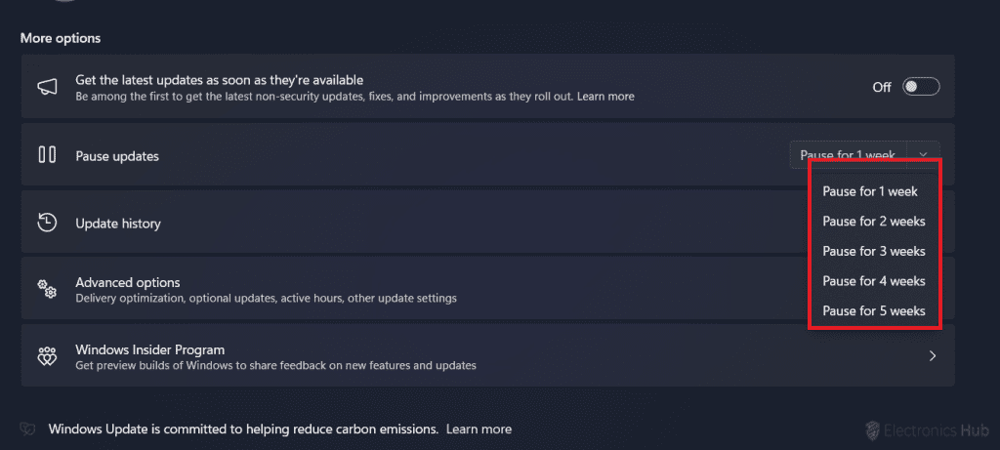
Task: Click the Windows Insider Program hearts icon
Action: pos(46,356)
